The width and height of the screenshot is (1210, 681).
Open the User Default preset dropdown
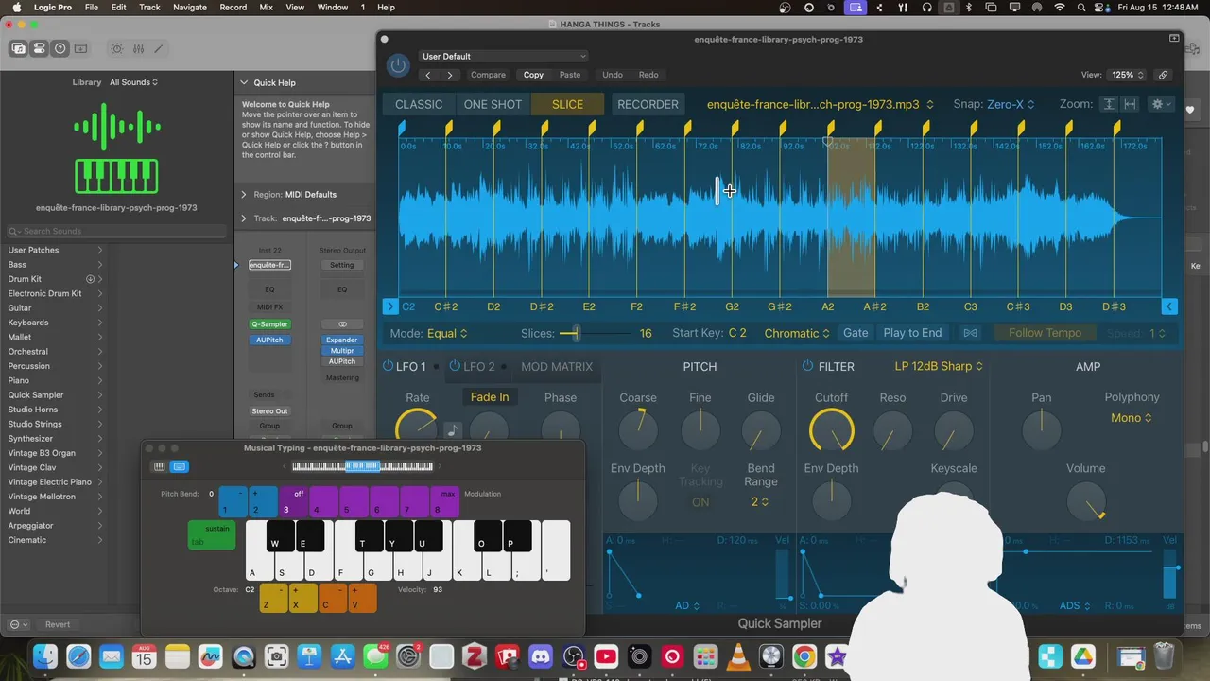pyautogui.click(x=504, y=56)
